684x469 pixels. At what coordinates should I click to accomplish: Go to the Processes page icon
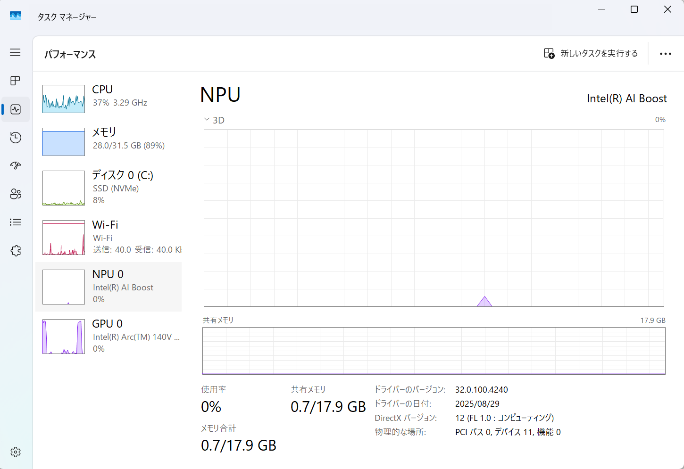(15, 81)
